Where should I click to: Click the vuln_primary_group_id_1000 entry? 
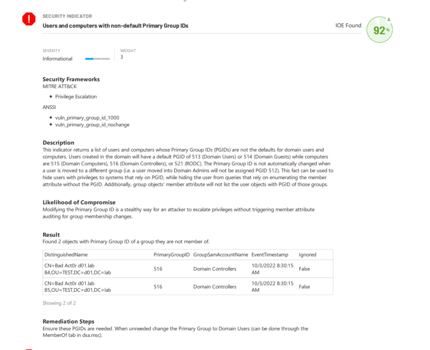(87, 118)
